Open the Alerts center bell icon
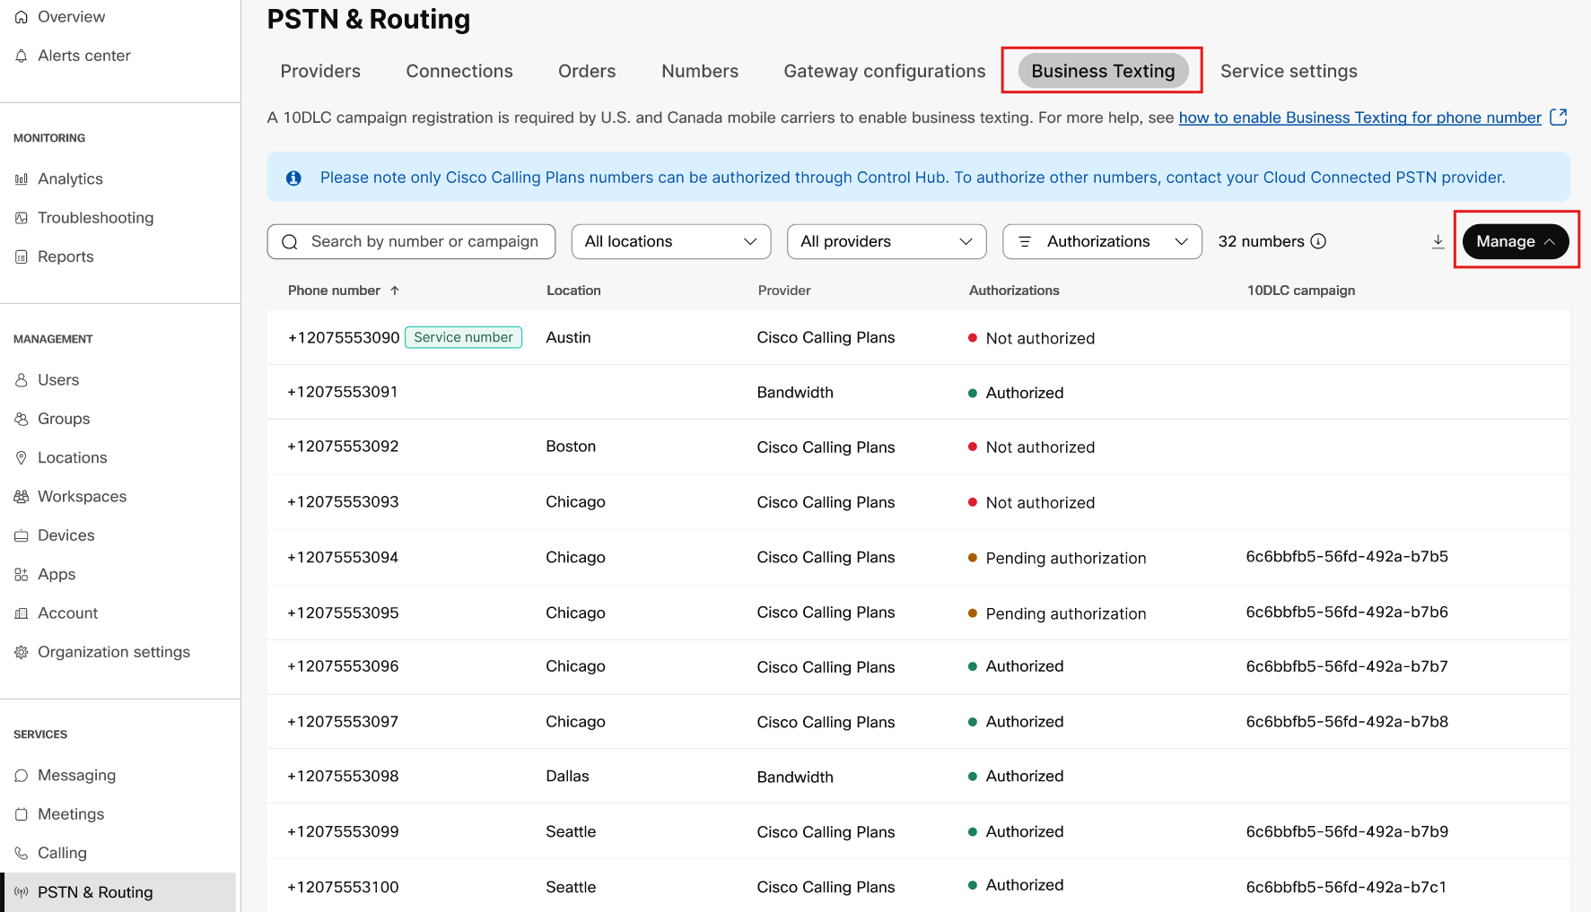Viewport: 1591px width, 912px height. pyautogui.click(x=22, y=55)
